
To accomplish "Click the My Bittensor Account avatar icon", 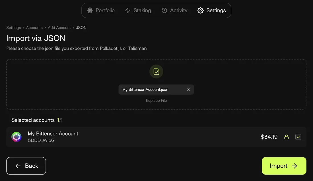I will [17, 137].
